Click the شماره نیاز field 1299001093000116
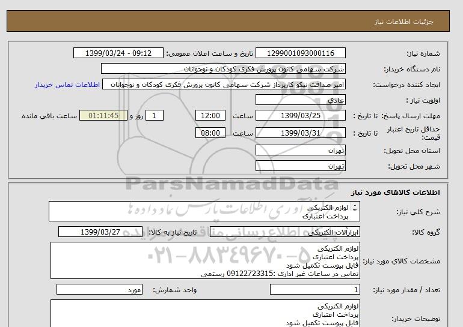463x327 pixels. coord(300,53)
